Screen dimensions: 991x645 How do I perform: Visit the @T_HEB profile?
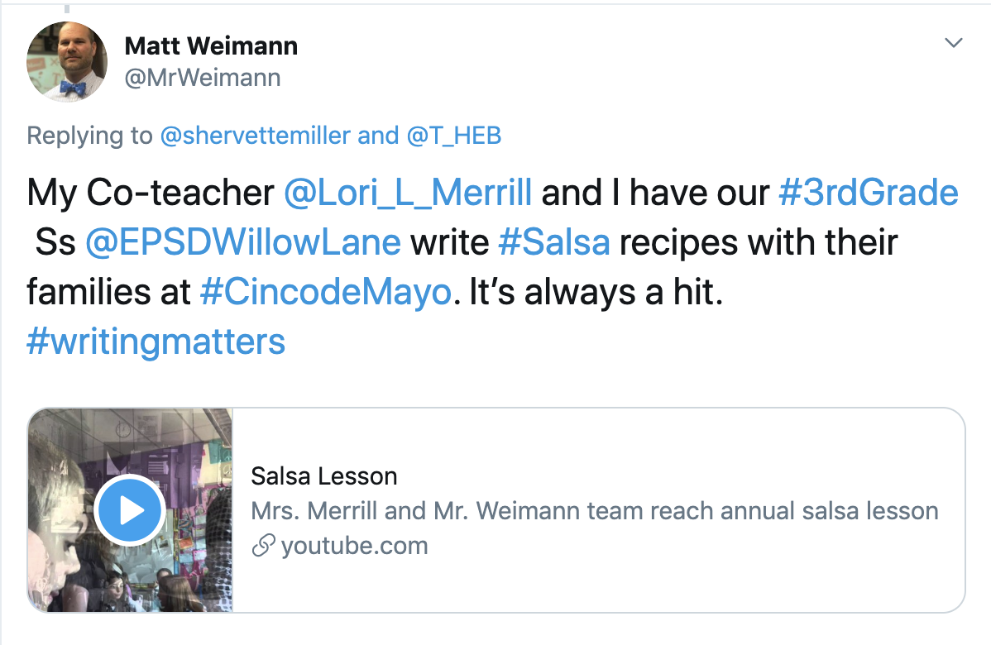click(x=454, y=136)
